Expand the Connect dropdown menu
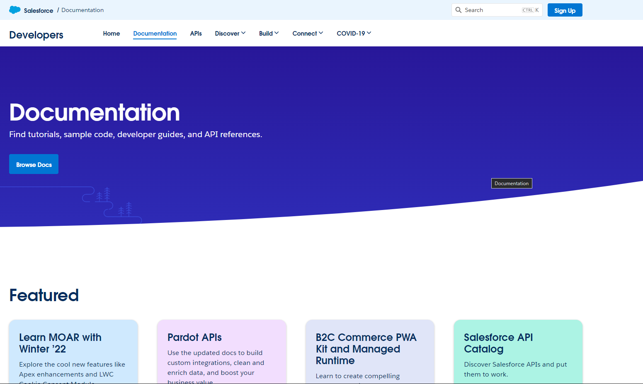Screen dimensions: 643x384 point(308,34)
